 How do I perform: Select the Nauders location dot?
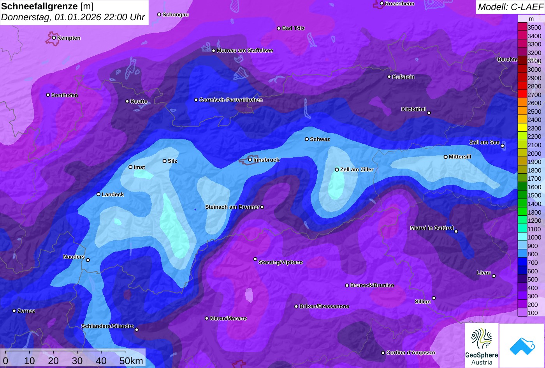[x=88, y=260]
